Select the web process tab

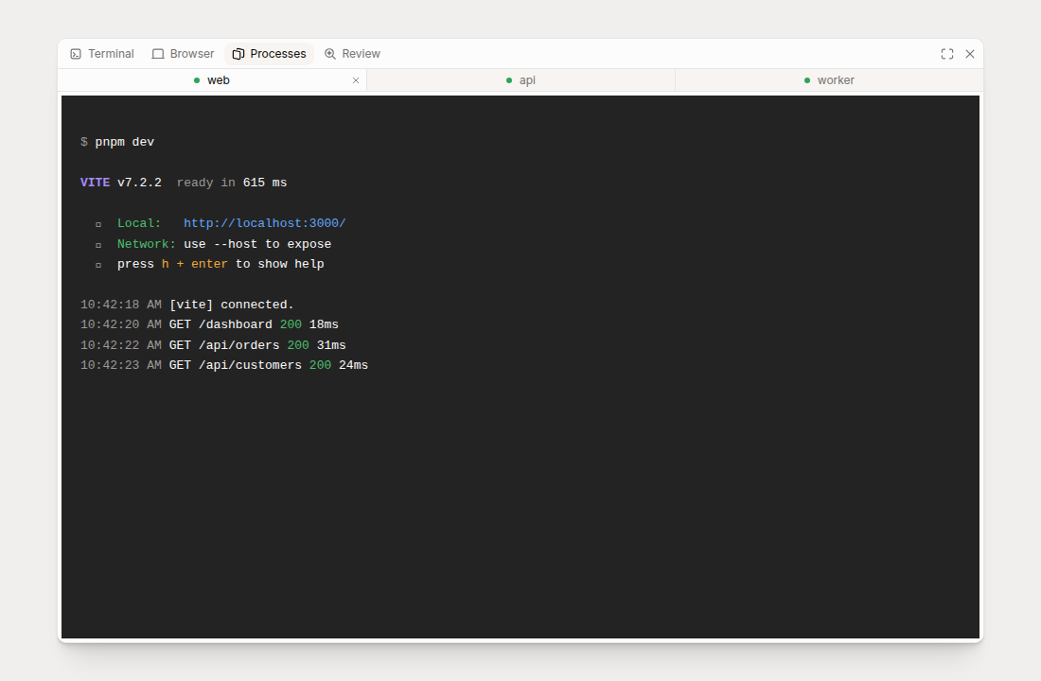pyautogui.click(x=212, y=80)
